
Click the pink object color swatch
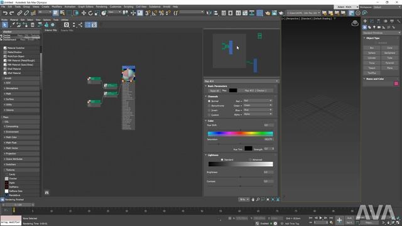(396, 83)
